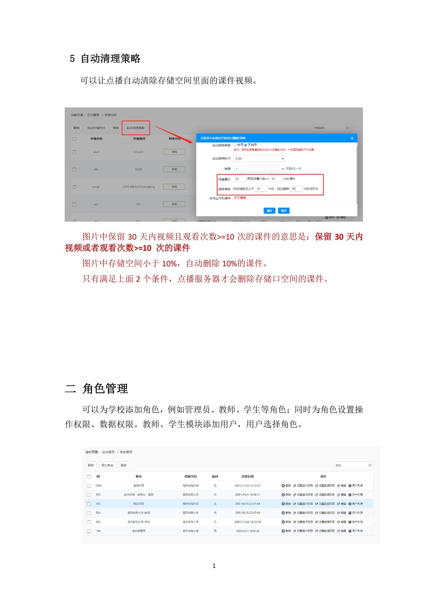Screen dimensions: 428x605
Task: Click 刷新 on the storage page
Action: click(x=116, y=128)
